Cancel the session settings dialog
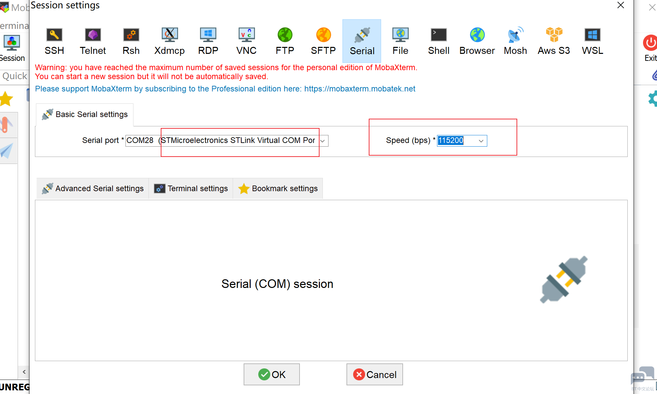This screenshot has width=657, height=394. click(374, 374)
